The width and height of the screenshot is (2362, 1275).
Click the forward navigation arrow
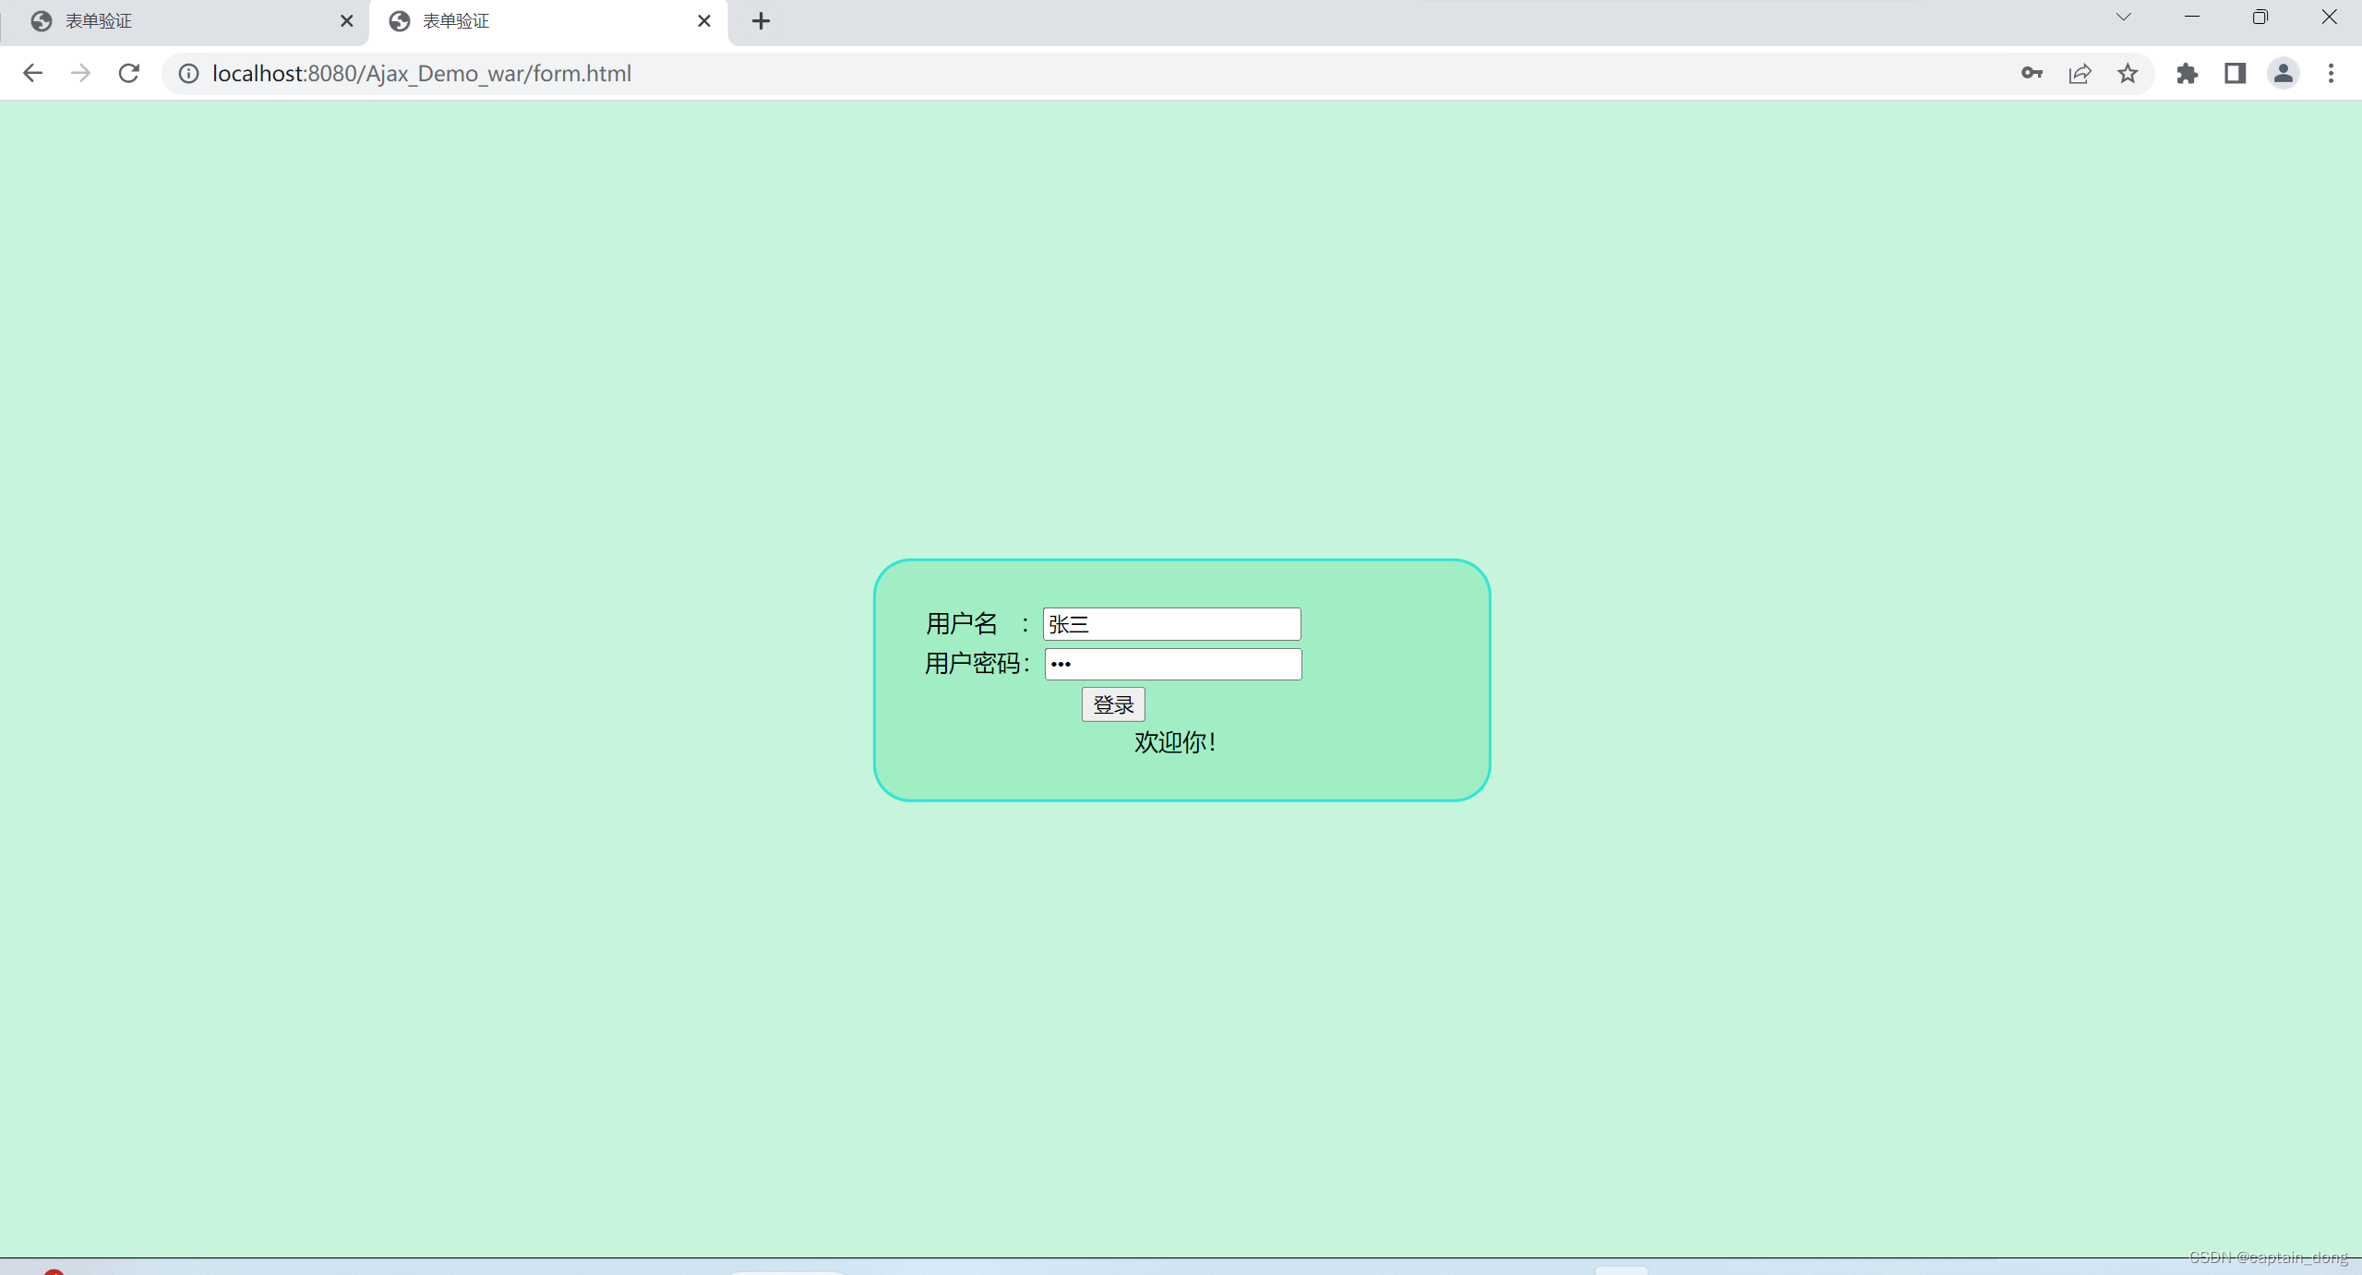[x=81, y=73]
